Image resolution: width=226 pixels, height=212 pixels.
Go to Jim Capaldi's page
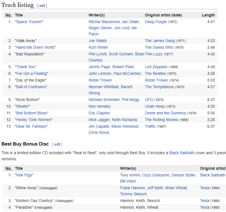coord(99,126)
